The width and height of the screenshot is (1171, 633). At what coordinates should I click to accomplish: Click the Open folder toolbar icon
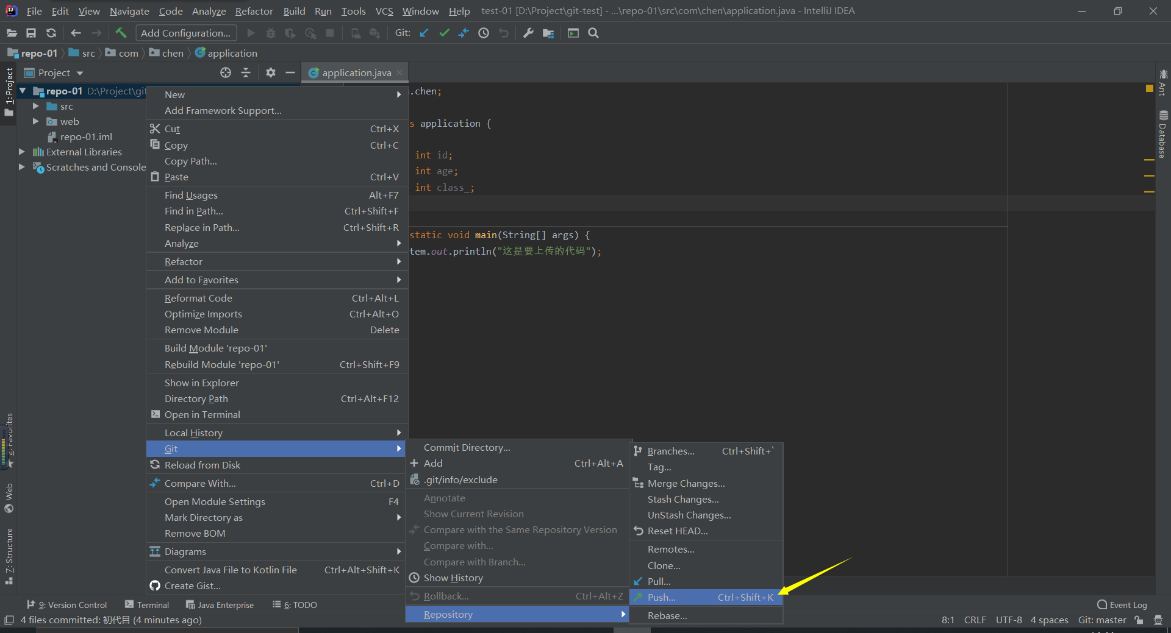pyautogui.click(x=12, y=33)
